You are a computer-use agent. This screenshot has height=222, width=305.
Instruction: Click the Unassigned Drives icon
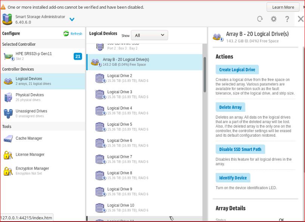click(8, 113)
